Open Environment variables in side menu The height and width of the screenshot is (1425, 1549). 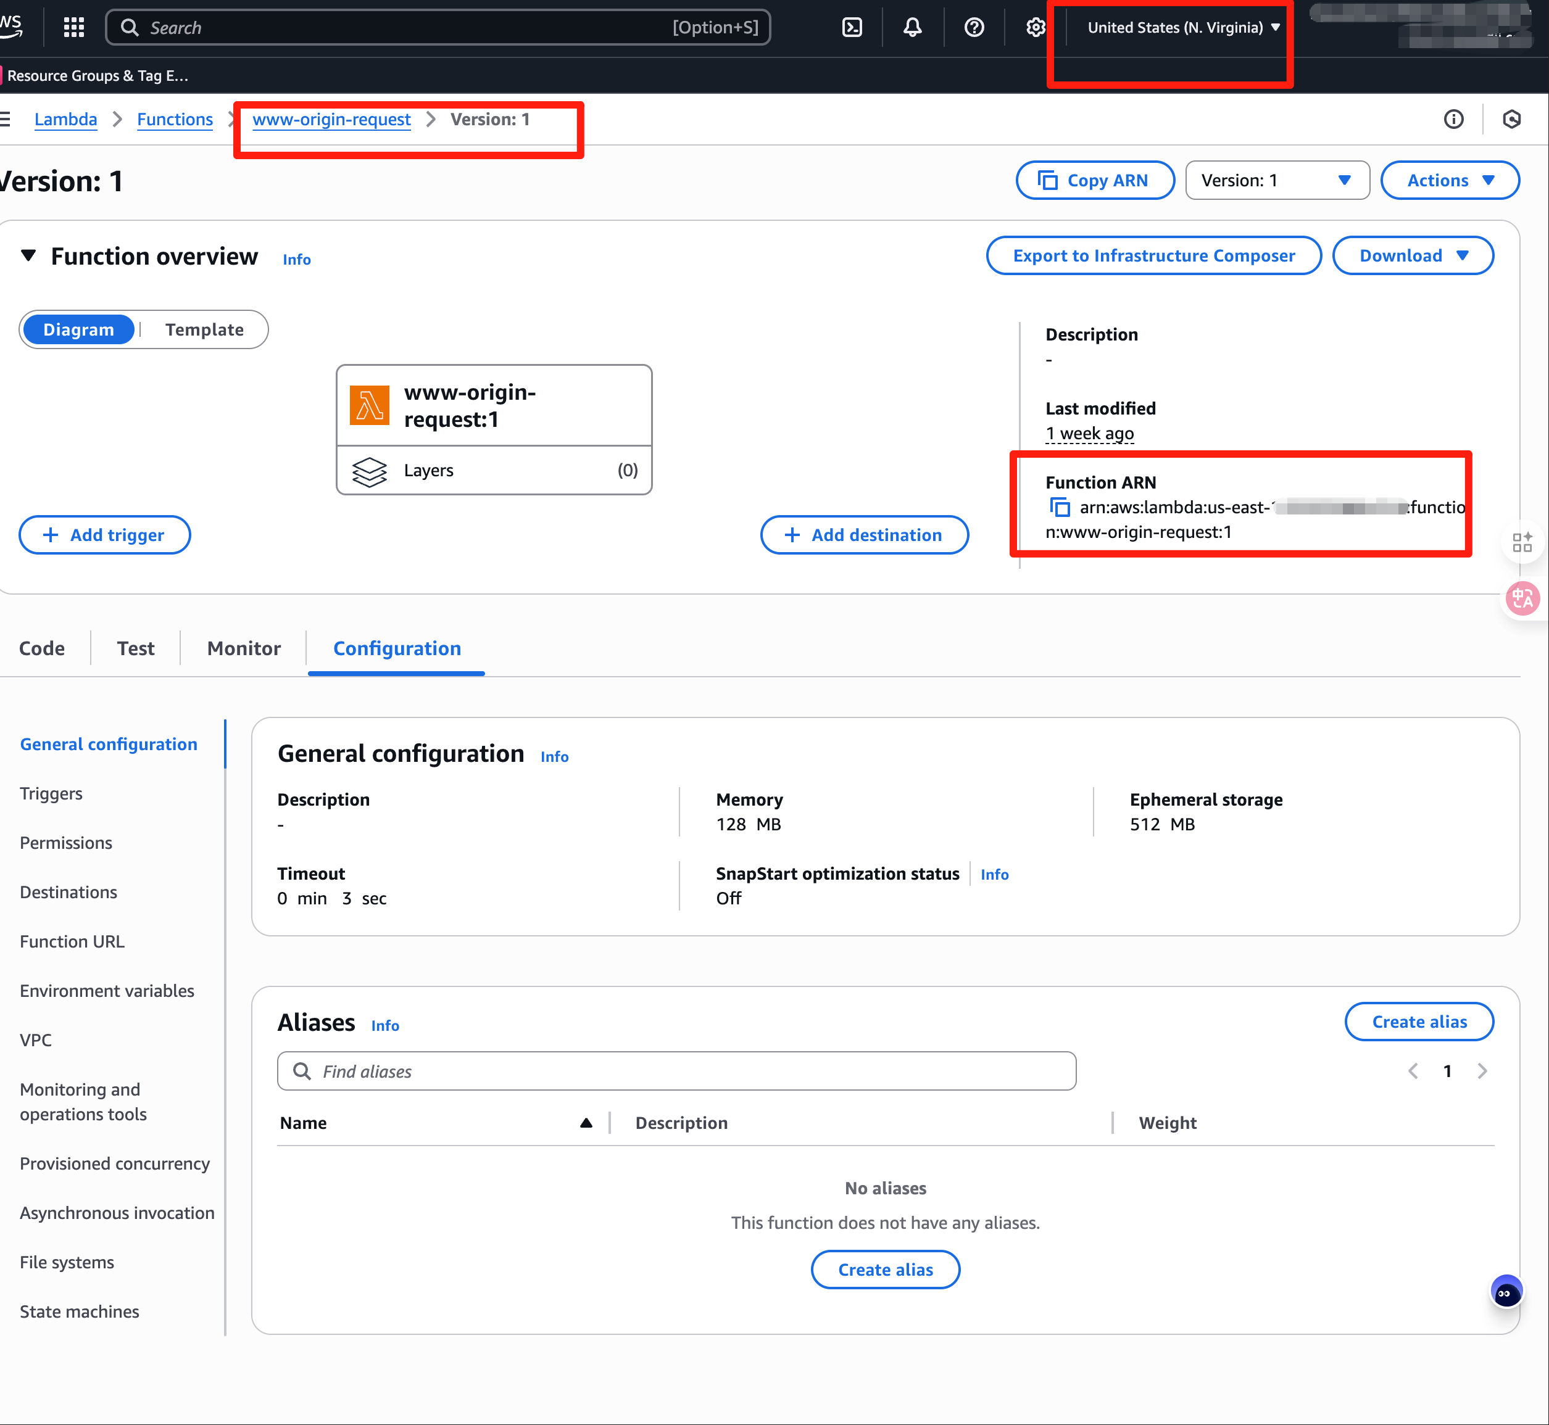coord(107,991)
